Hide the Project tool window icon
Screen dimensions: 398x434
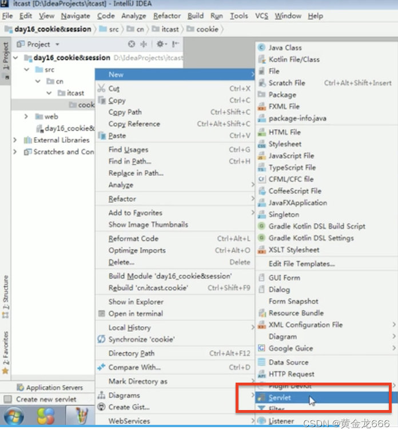coord(175,44)
